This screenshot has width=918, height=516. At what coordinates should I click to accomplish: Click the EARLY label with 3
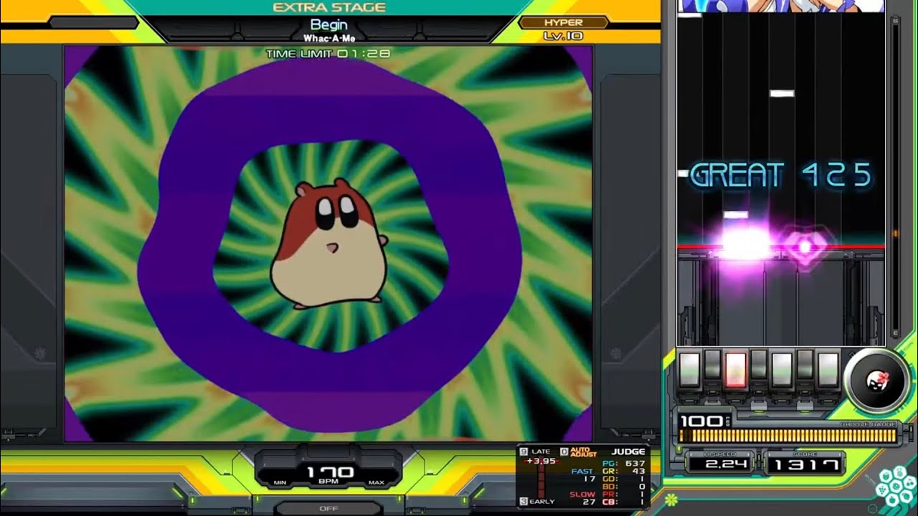point(537,502)
